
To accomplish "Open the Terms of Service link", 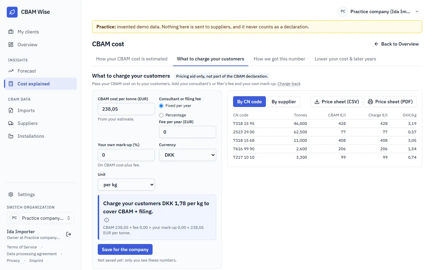I will point(22,247).
